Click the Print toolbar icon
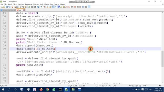 click(17, 7)
